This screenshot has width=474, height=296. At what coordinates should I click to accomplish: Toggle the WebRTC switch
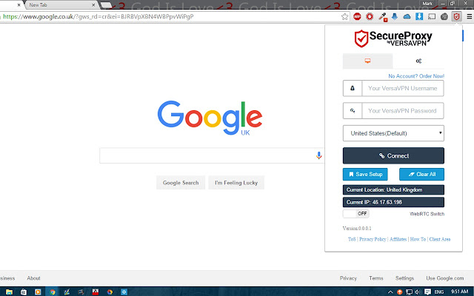tap(355, 214)
